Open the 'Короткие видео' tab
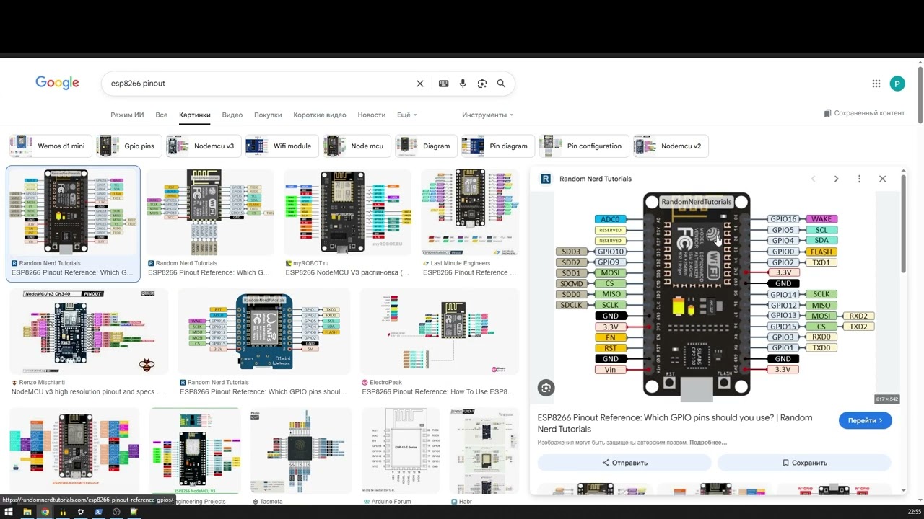This screenshot has width=924, height=519. [320, 115]
